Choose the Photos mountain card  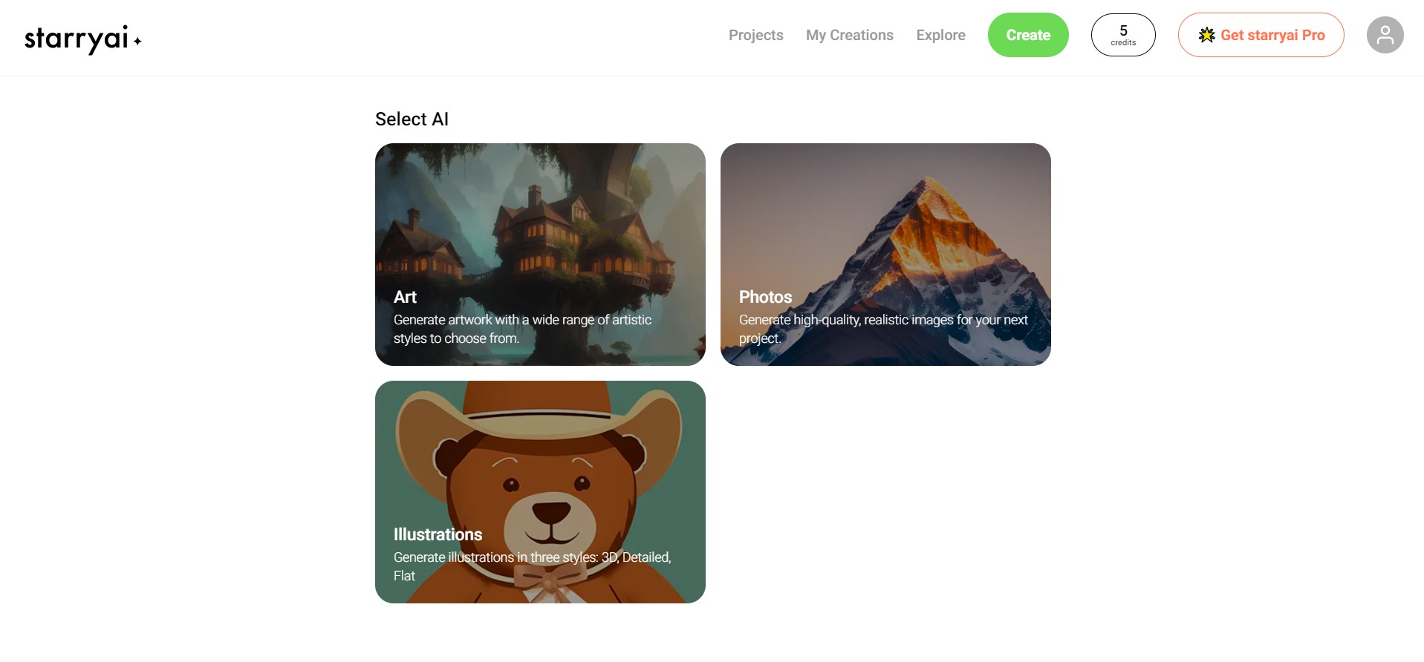[885, 223]
